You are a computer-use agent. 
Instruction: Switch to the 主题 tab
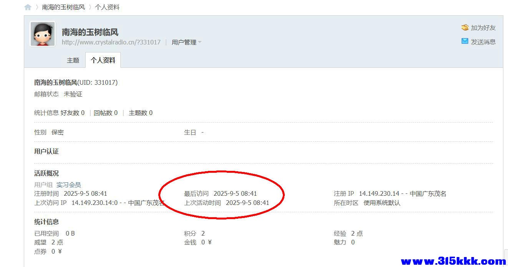pos(73,60)
